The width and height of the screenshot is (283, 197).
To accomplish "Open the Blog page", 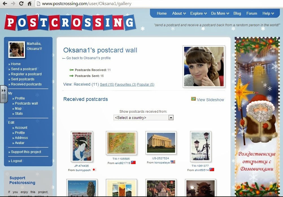I will click(237, 13).
